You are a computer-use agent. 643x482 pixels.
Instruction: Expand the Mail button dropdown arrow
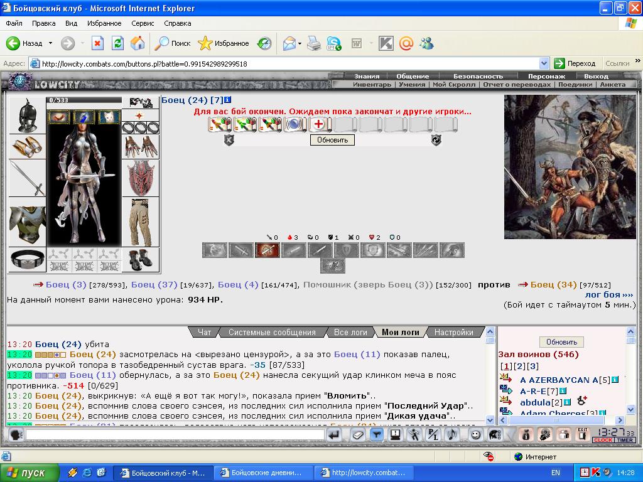(300, 43)
